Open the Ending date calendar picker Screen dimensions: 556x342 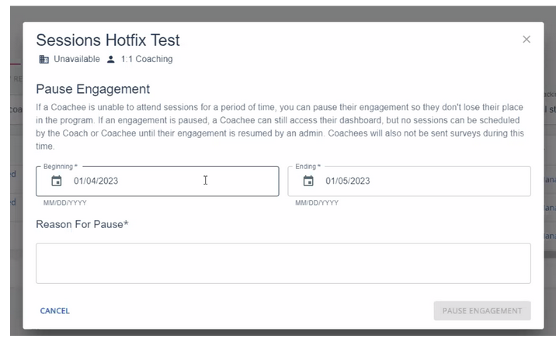[308, 181]
